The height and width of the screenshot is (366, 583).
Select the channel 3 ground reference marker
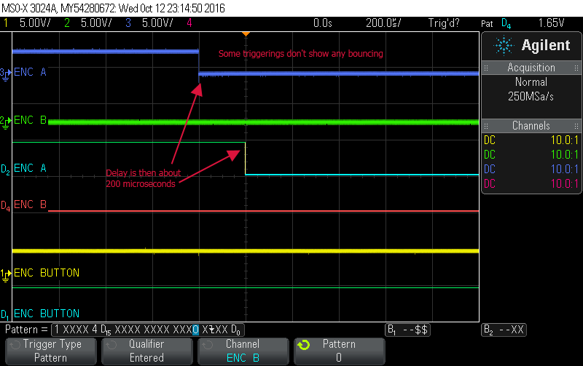5,73
